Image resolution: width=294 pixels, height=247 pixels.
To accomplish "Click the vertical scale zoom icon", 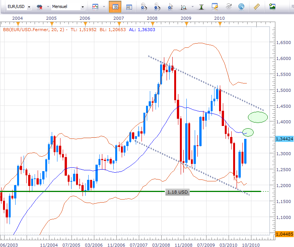I will click(183, 7).
